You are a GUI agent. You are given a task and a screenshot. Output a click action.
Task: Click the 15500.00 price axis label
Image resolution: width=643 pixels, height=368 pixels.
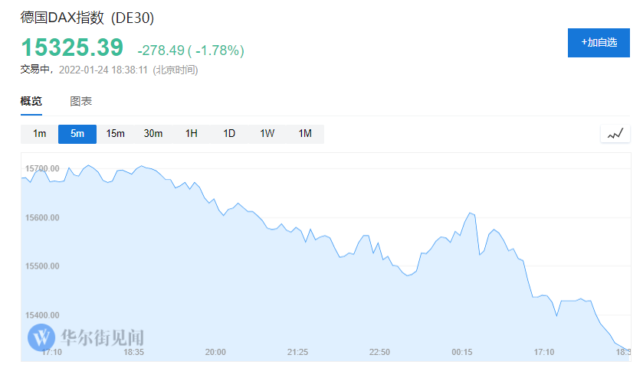click(42, 266)
